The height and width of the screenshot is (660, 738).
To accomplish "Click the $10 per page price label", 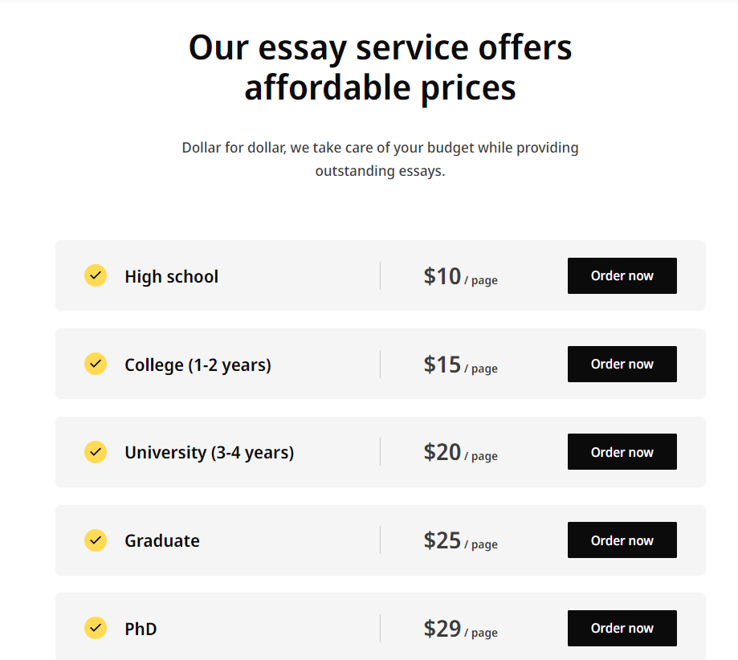I will [x=460, y=276].
